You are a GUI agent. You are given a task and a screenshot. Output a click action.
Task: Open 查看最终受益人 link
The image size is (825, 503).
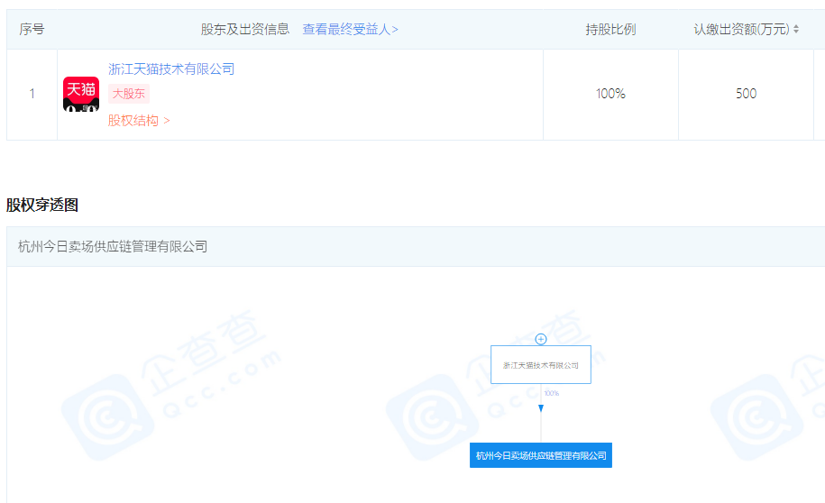point(350,30)
